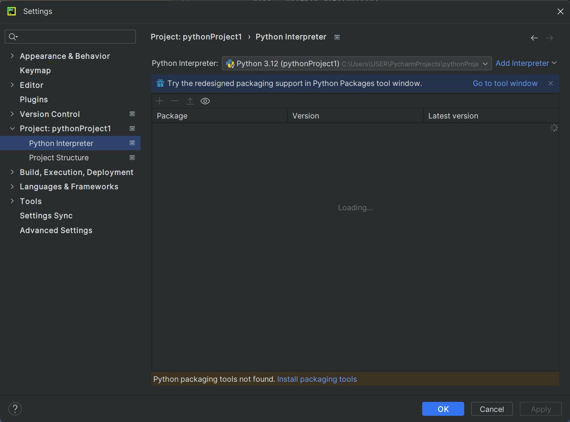Click the forward navigation arrow
This screenshot has width=570, height=422.
(549, 38)
